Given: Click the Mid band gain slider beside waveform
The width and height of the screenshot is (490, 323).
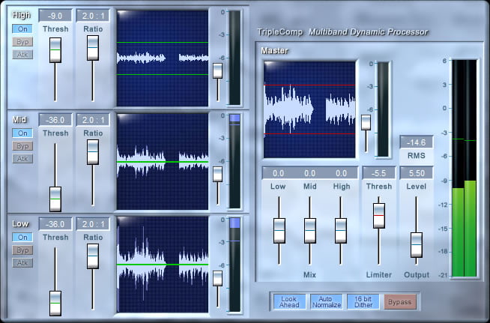Looking at the screenshot, I should [217, 174].
